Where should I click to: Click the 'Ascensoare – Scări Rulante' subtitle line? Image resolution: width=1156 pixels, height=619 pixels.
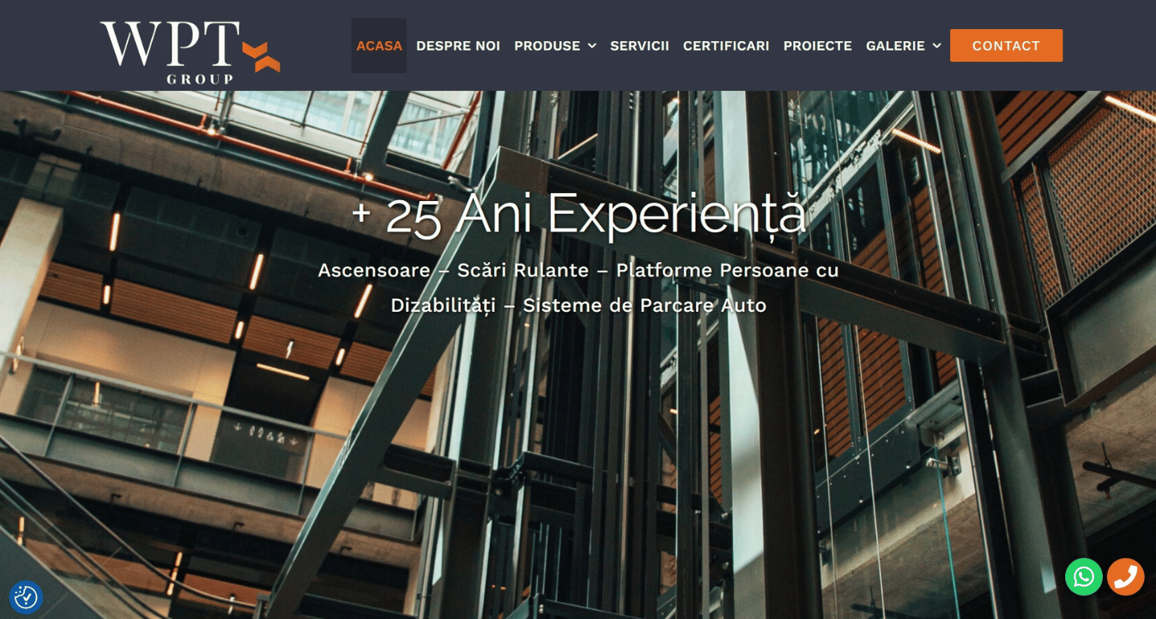[453, 270]
